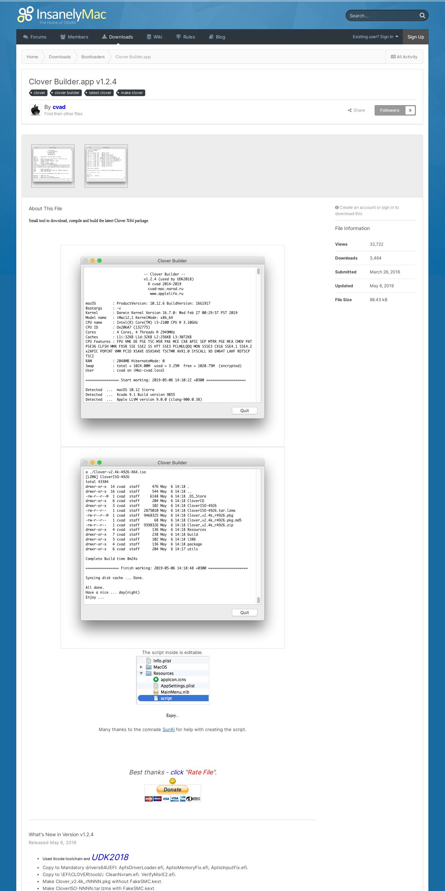Click the Share link
Viewport: 445px width, 891px height.
coord(356,110)
